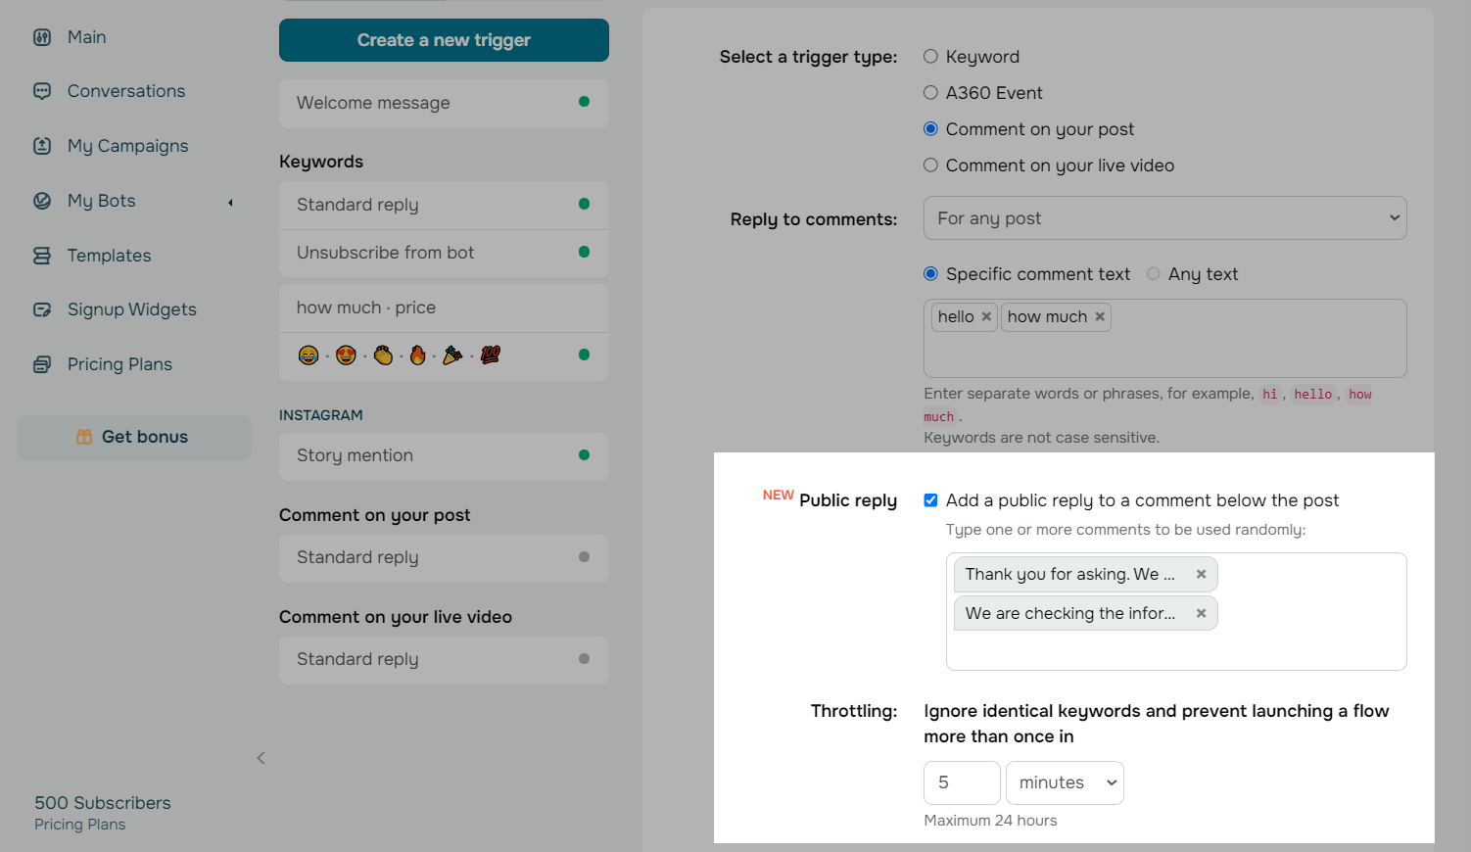Screen dimensions: 1471x852
Task: Open Conversations from the sidebar
Action: (125, 90)
